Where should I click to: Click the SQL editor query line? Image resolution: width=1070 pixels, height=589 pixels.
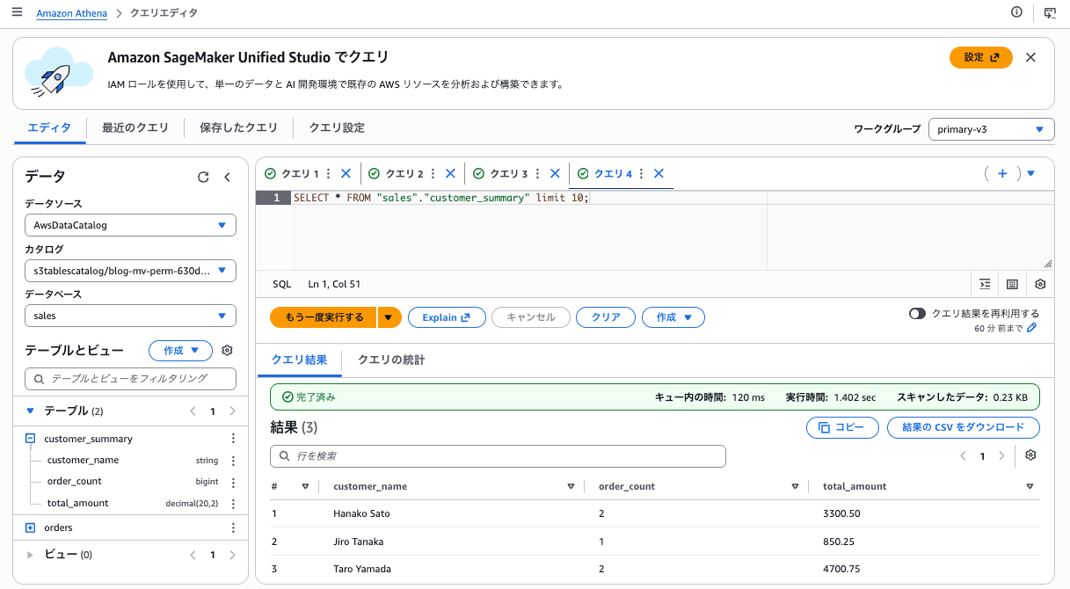(x=441, y=199)
